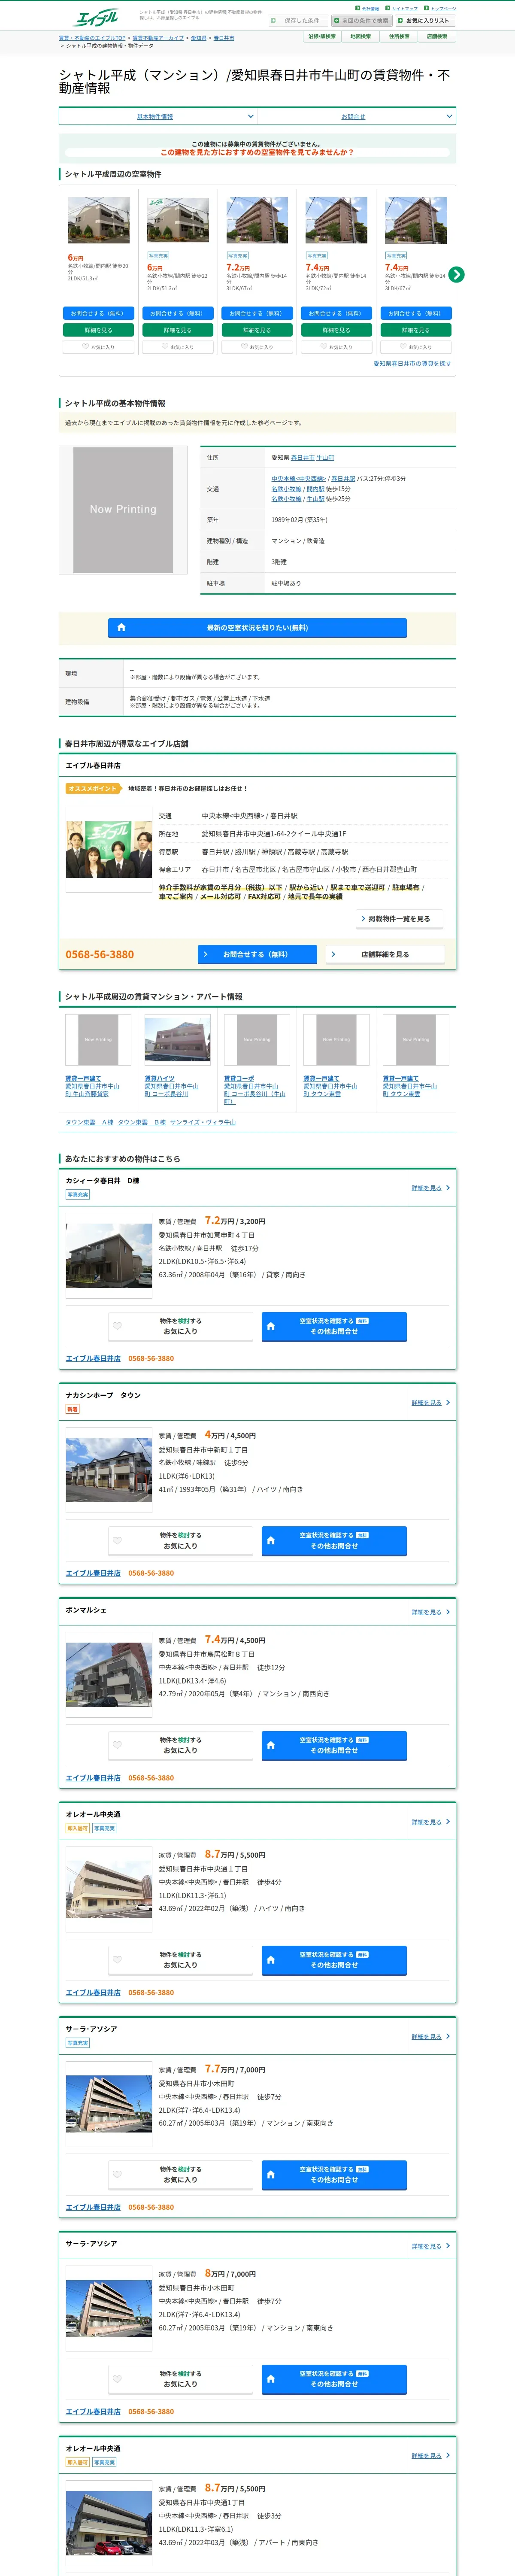Screen dimensions: 515x2576
Task: Click 店舗詳細を見る button
Action: pos(385,955)
